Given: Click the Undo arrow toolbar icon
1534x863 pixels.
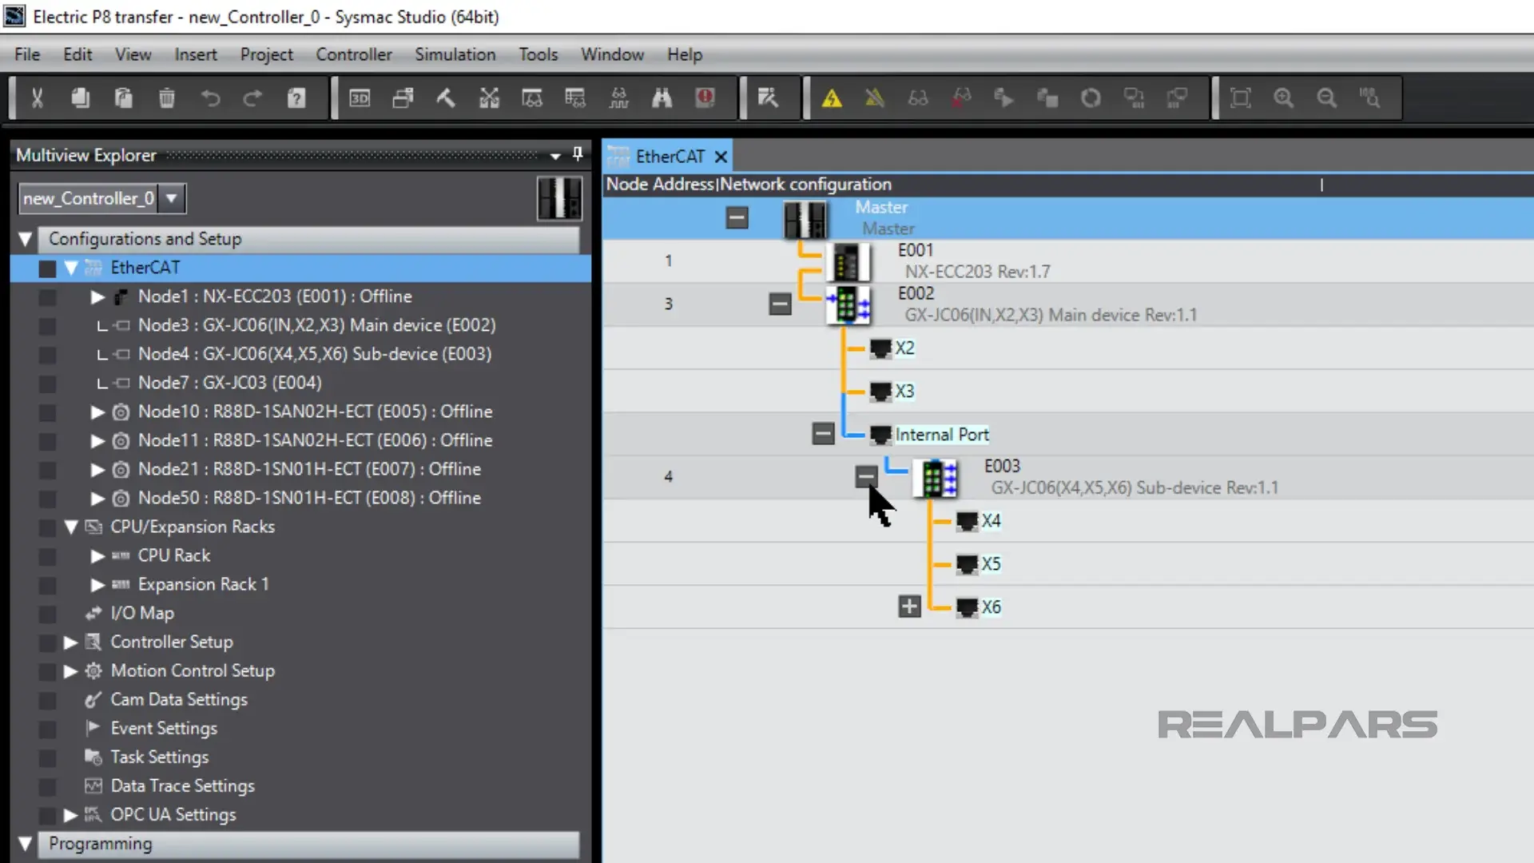Looking at the screenshot, I should point(210,98).
